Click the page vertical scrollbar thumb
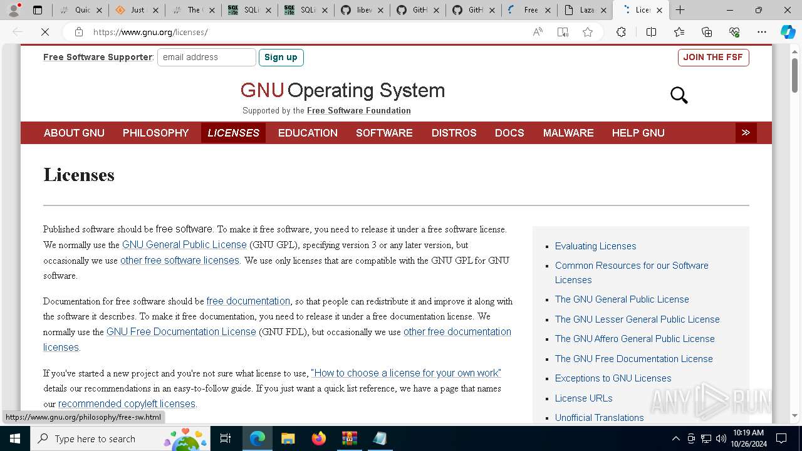Viewport: 802px width, 451px height. point(794,76)
